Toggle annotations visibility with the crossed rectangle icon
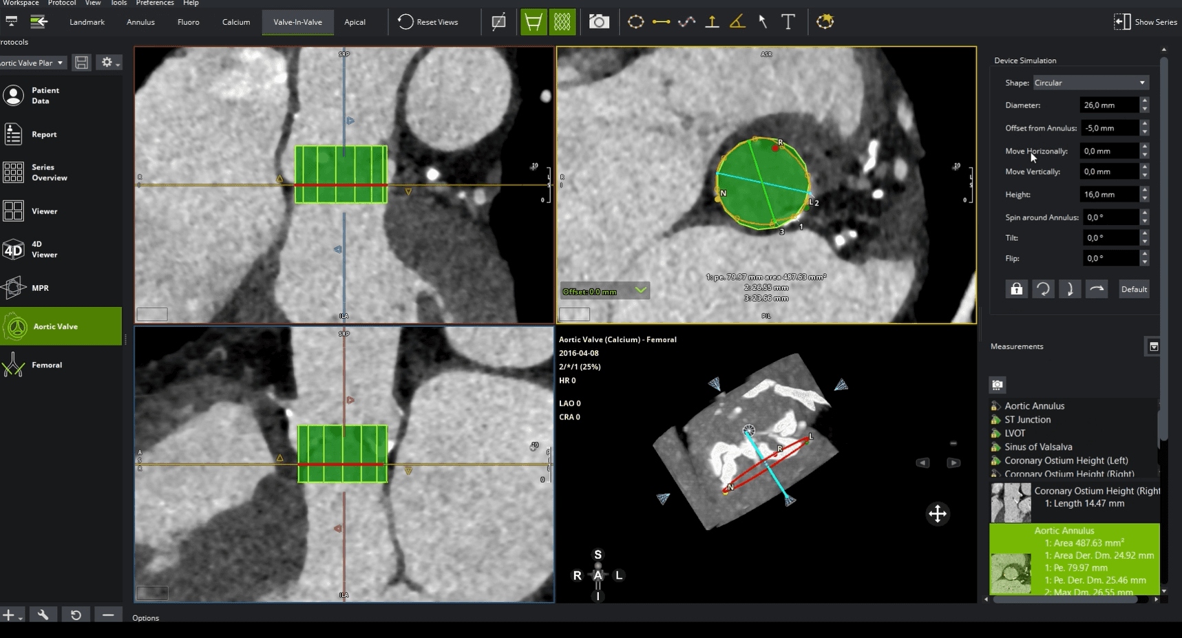 pyautogui.click(x=498, y=21)
